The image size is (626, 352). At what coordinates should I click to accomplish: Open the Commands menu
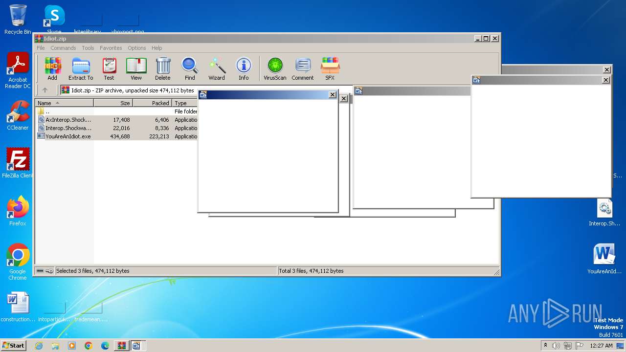pyautogui.click(x=63, y=48)
